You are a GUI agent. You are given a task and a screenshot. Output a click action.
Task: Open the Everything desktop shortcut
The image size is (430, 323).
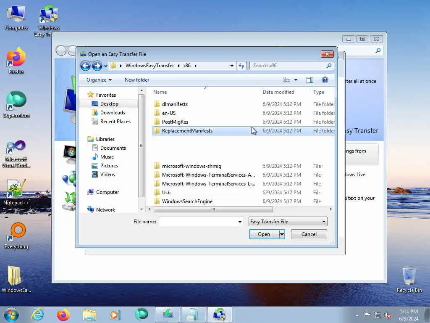[x=16, y=236]
